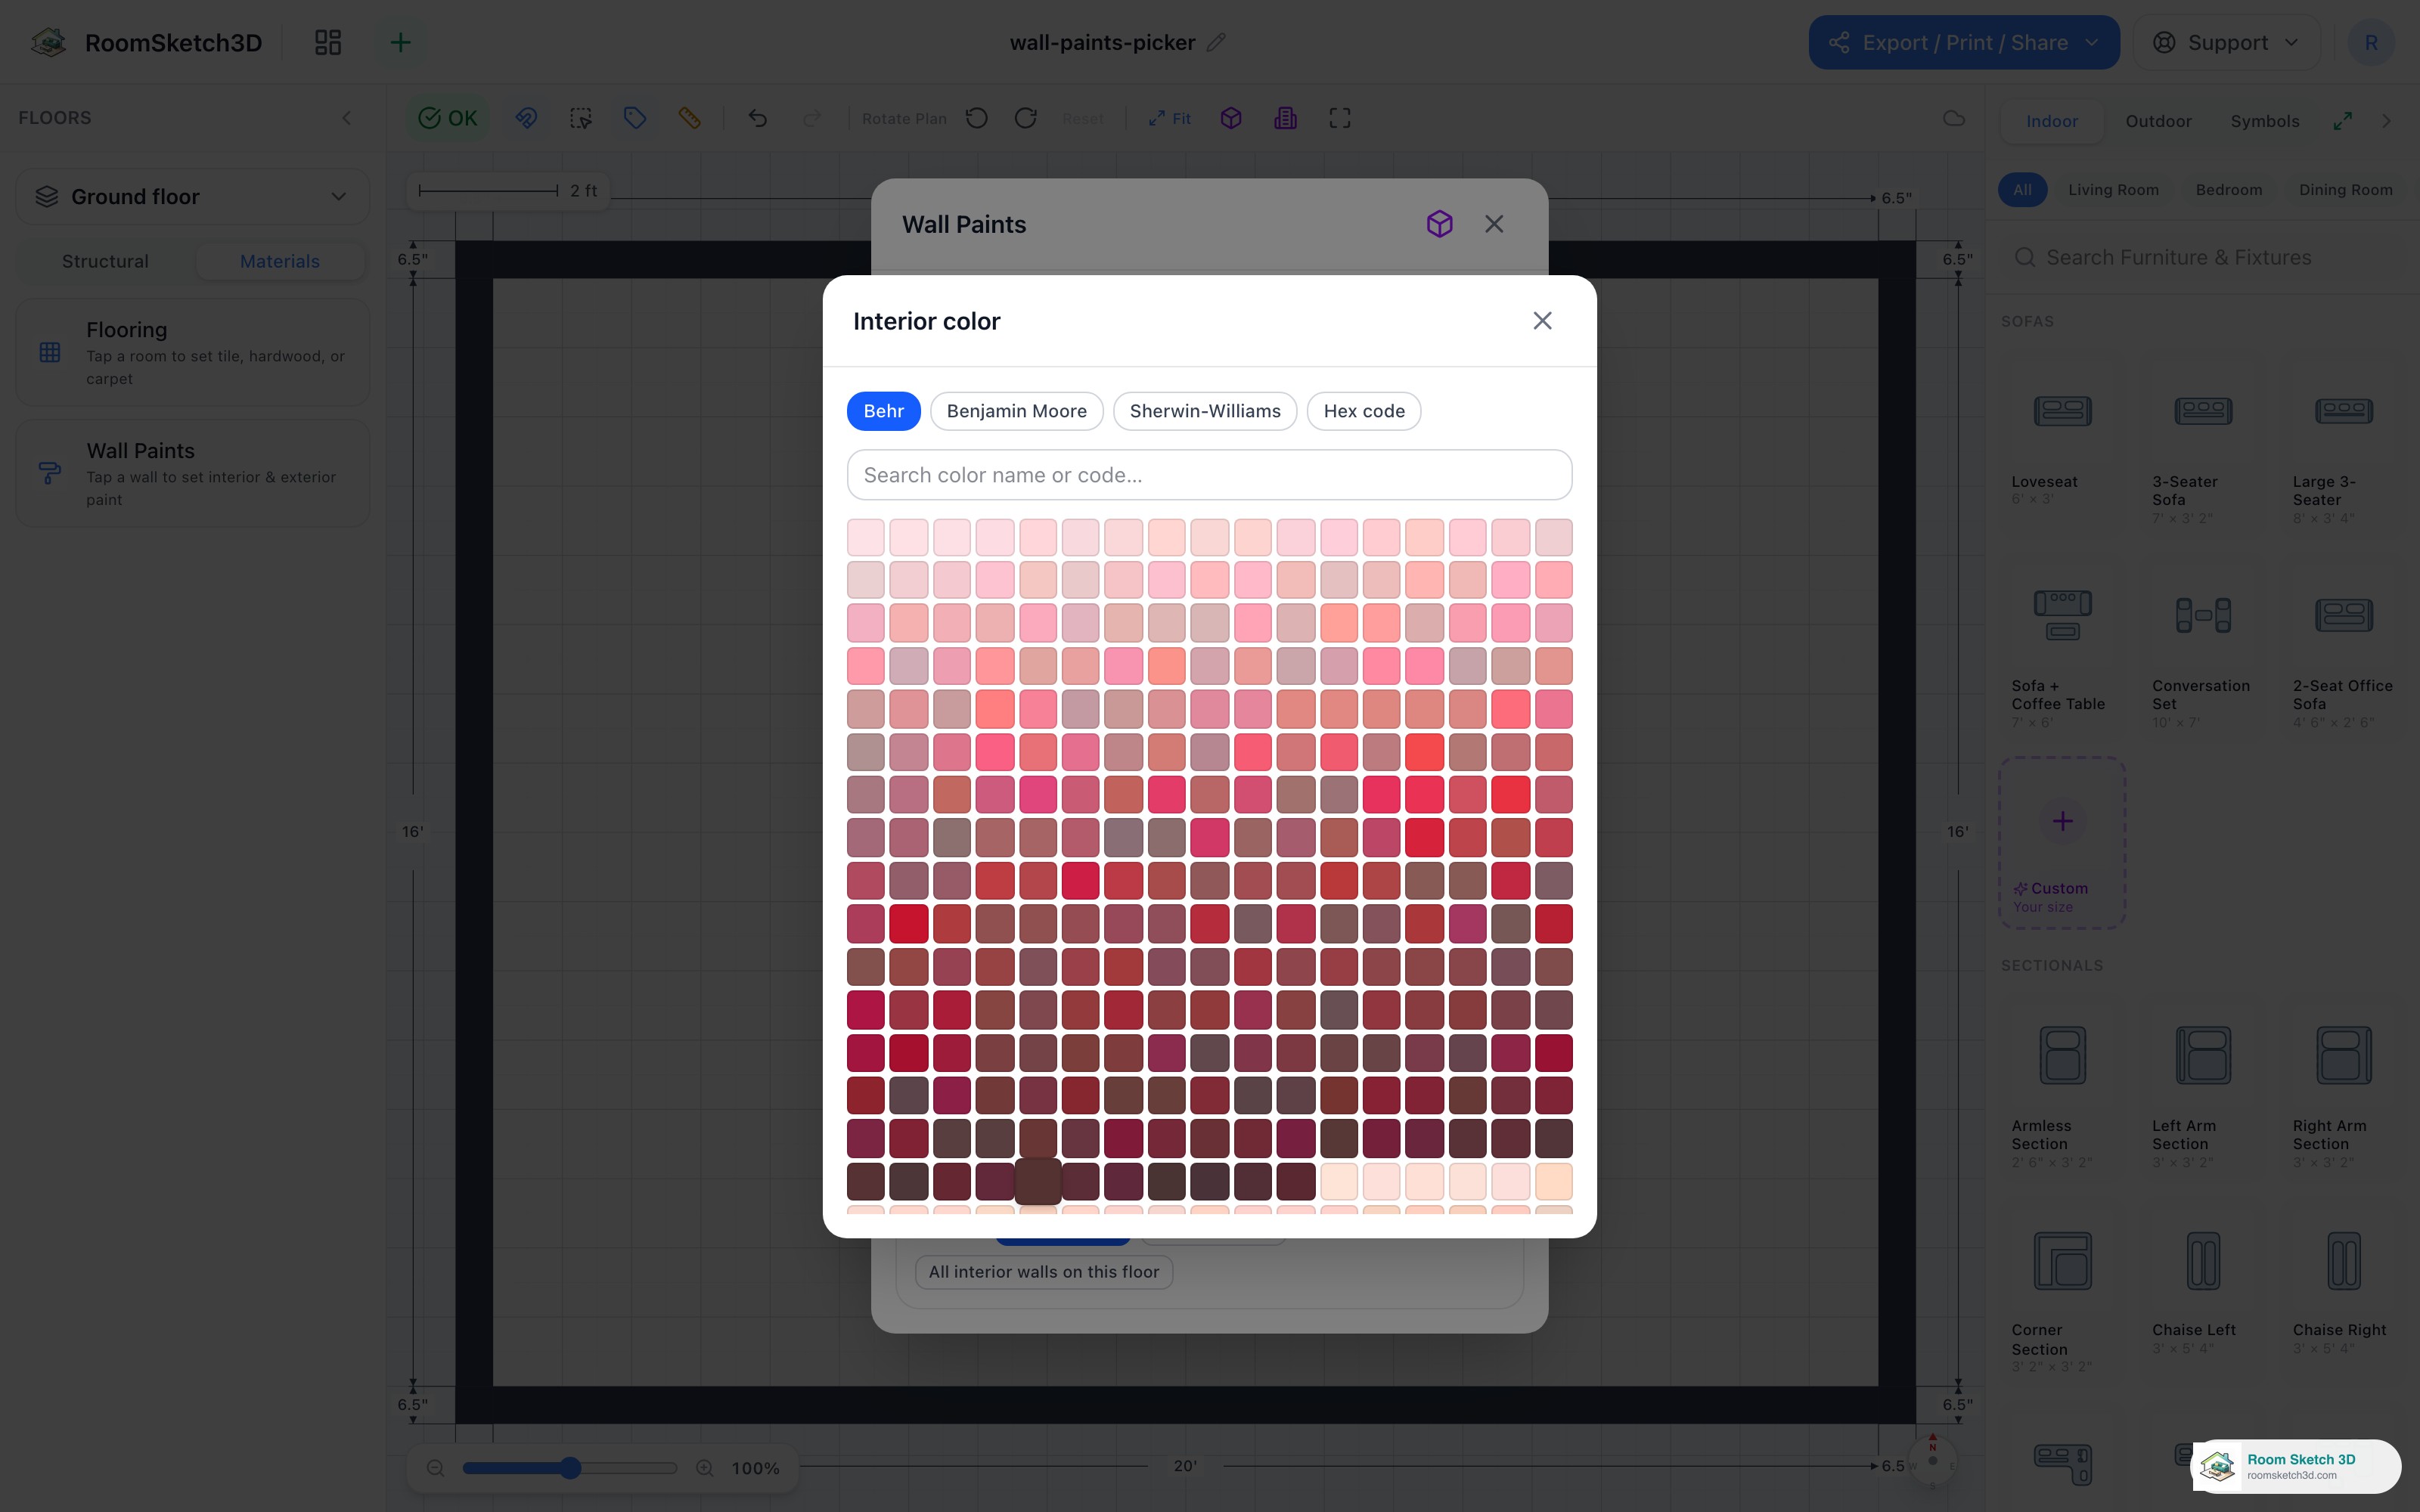Image resolution: width=2420 pixels, height=1512 pixels.
Task: Switch to Structural tab
Action: click(105, 261)
